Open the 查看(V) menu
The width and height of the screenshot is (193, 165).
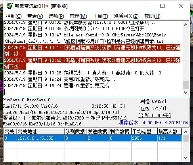[35, 16]
